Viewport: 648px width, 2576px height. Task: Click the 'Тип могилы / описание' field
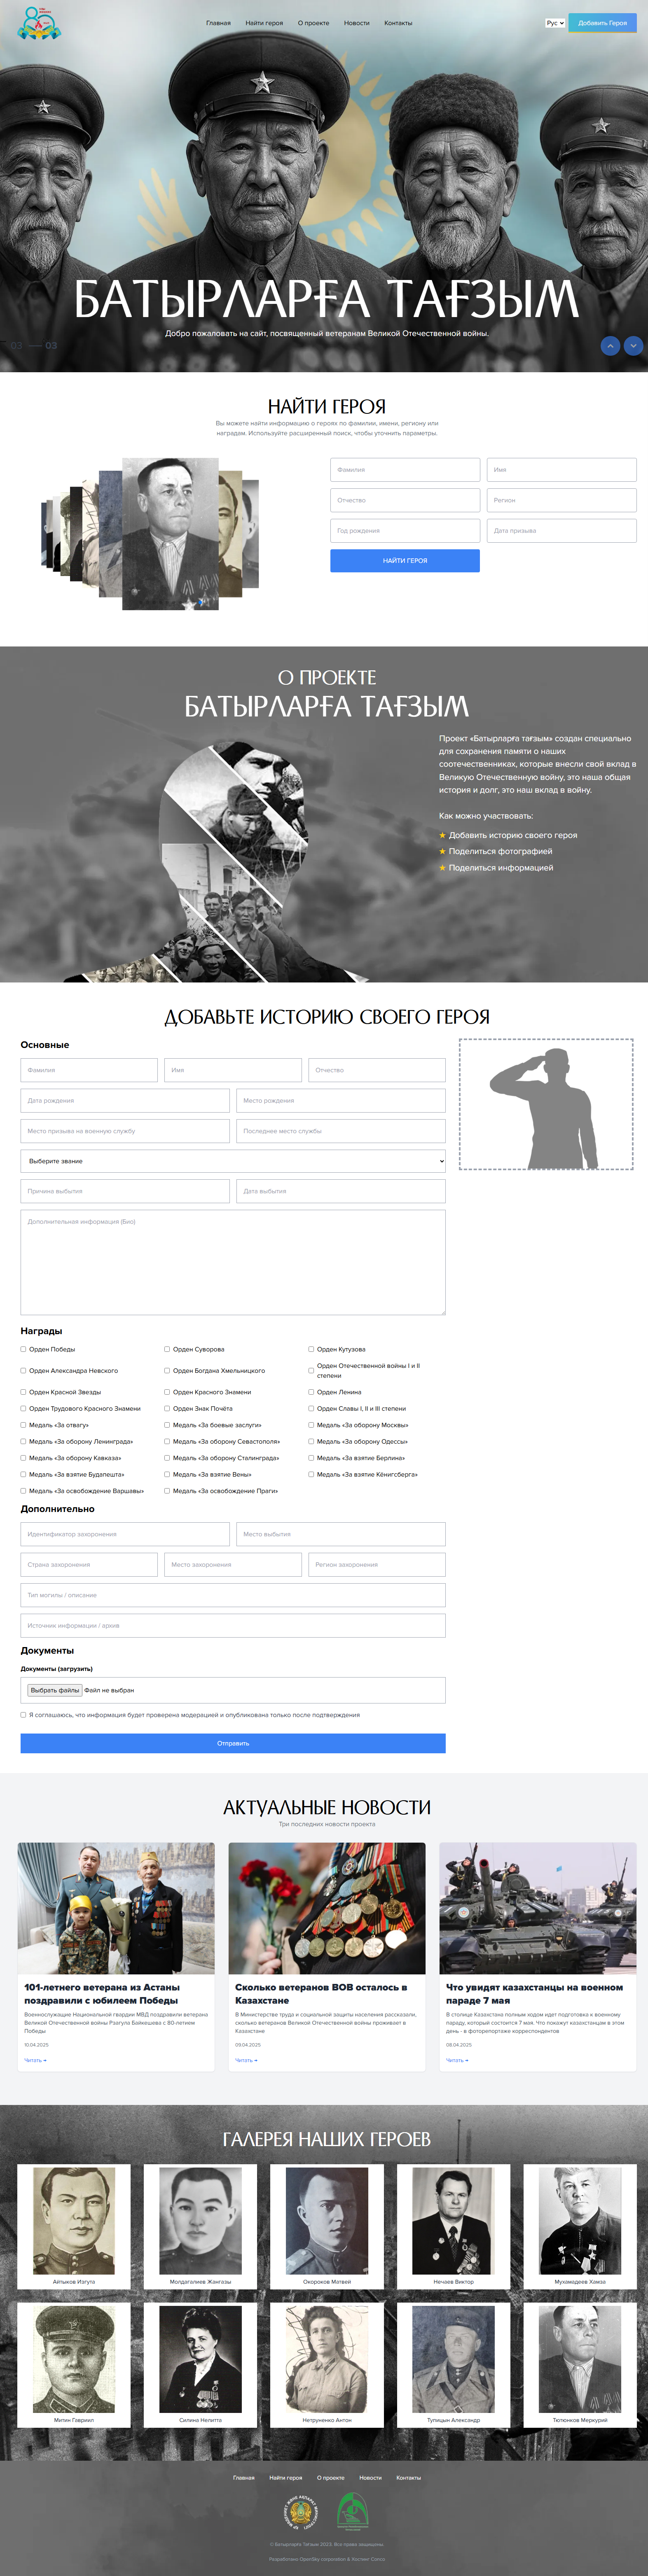[x=233, y=1595]
